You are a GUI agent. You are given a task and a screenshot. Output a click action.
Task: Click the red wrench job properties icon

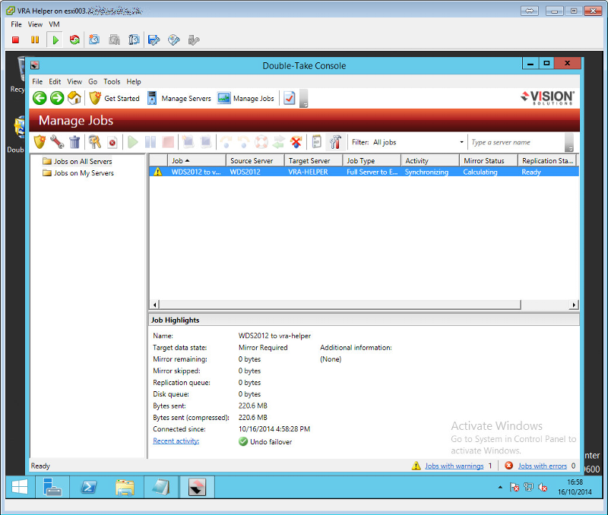(x=57, y=142)
